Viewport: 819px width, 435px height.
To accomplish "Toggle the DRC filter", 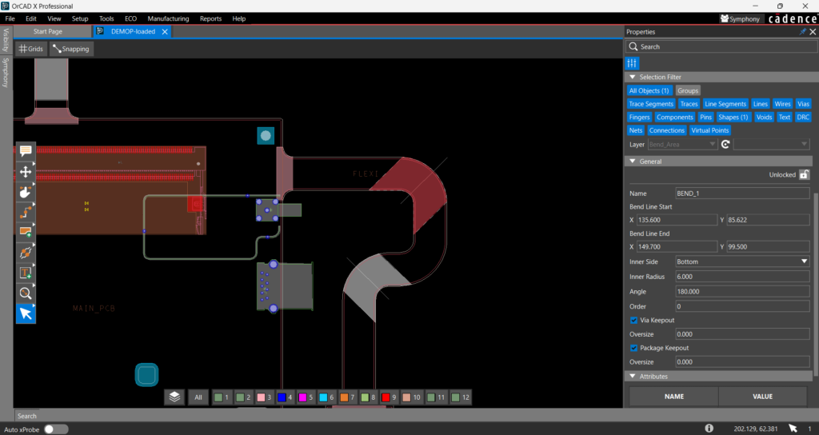I will tap(803, 117).
